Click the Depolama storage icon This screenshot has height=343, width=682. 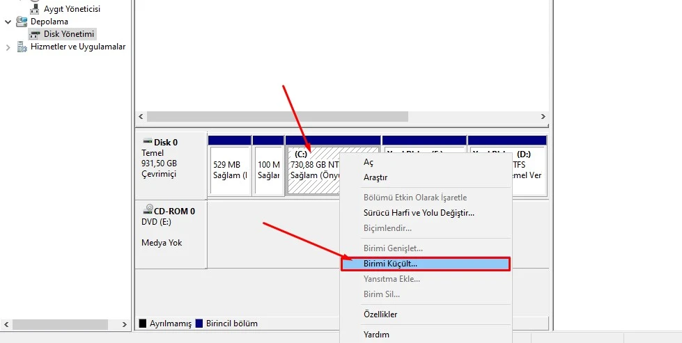pyautogui.click(x=22, y=22)
